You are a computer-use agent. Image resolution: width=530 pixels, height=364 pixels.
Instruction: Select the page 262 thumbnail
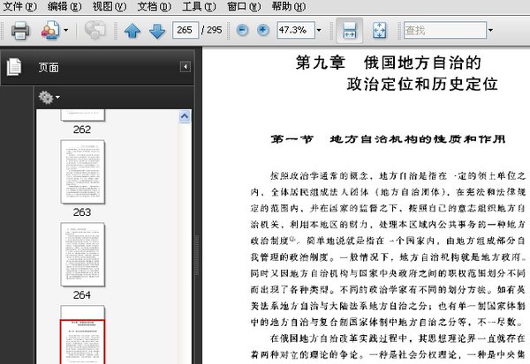83,115
